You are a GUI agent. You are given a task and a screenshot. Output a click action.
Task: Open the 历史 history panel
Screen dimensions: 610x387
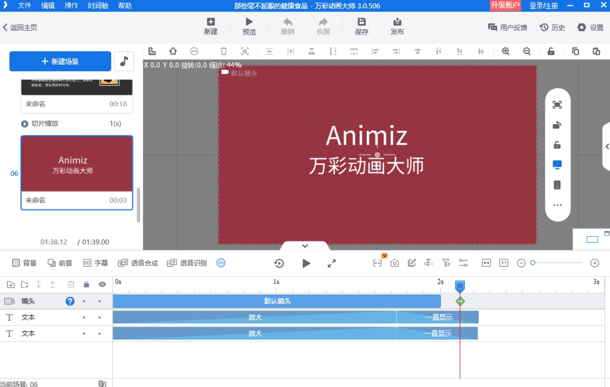click(x=553, y=28)
